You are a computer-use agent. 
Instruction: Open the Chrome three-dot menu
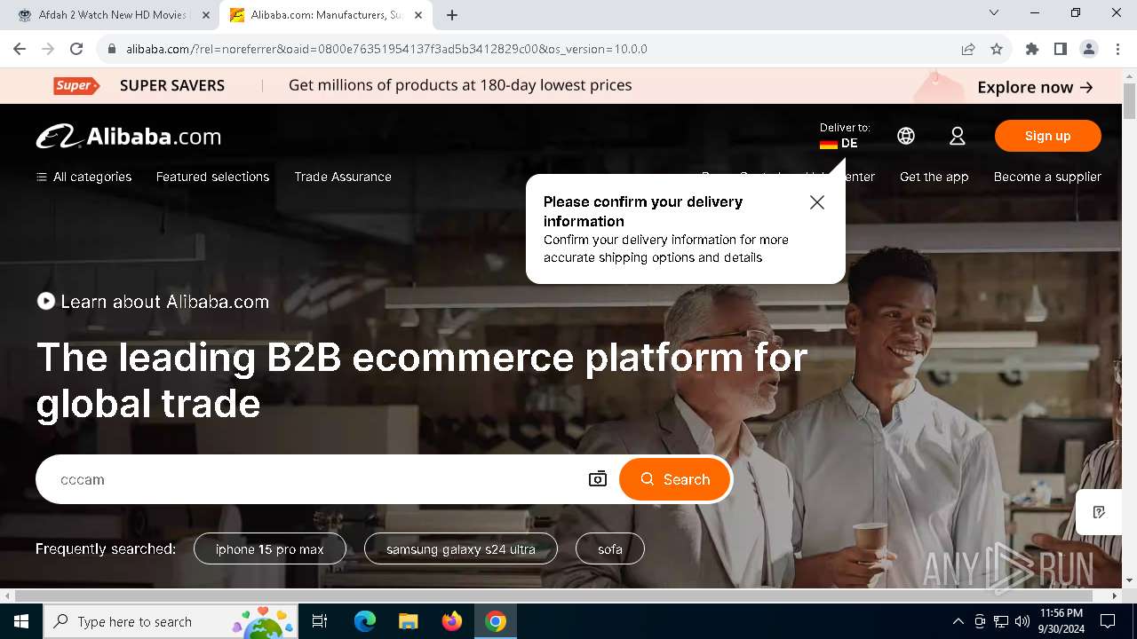coord(1117,49)
